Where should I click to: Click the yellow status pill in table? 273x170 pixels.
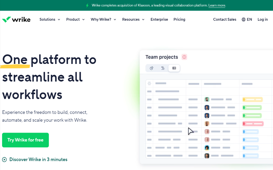pyautogui.click(x=253, y=99)
